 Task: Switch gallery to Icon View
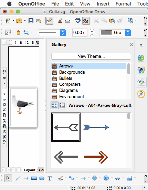54,105
